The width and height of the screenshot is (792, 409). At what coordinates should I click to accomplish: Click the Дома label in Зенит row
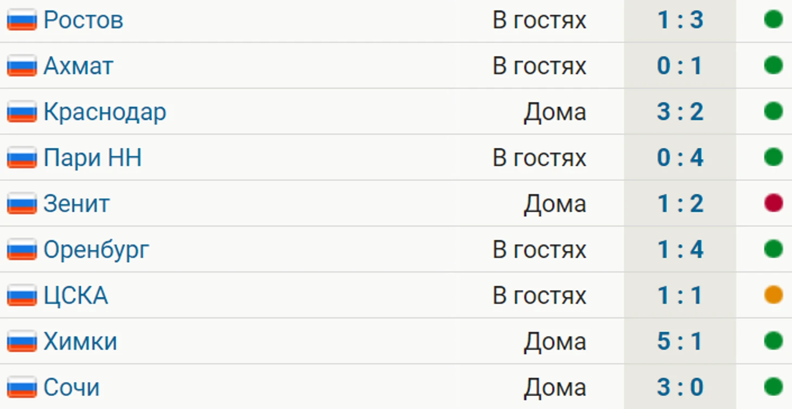pyautogui.click(x=555, y=204)
